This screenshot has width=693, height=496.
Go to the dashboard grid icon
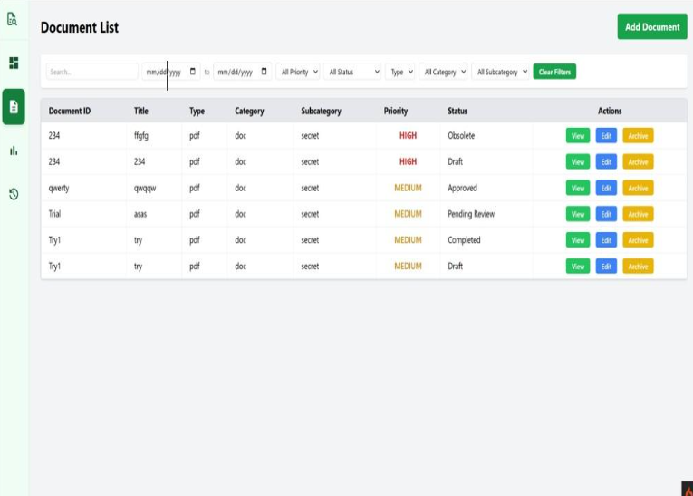tap(14, 63)
